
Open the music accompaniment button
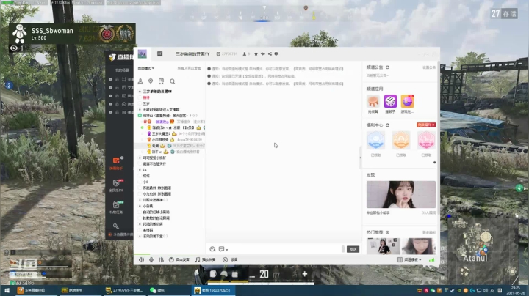[205, 259]
